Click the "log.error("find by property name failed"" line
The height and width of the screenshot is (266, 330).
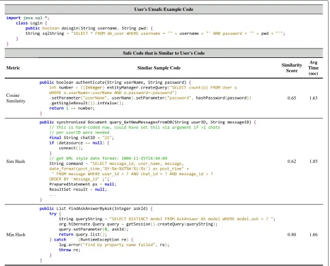115,245
